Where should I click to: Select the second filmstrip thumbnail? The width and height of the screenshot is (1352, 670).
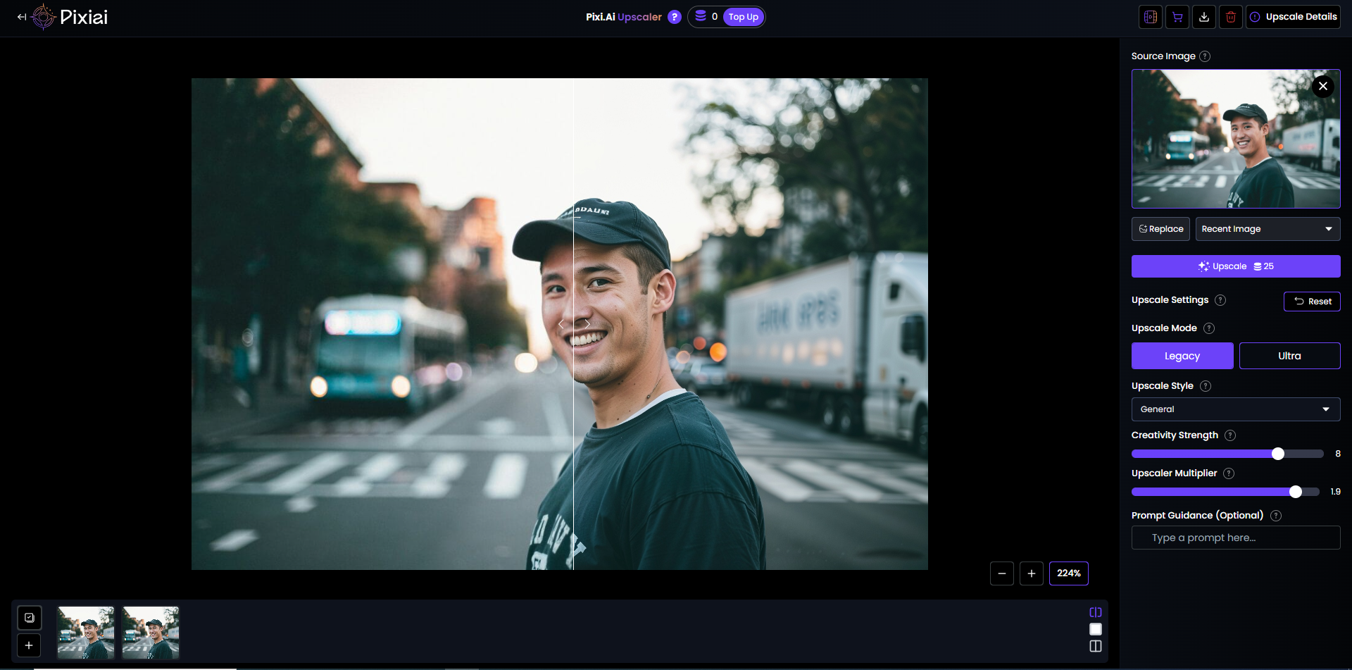point(151,633)
